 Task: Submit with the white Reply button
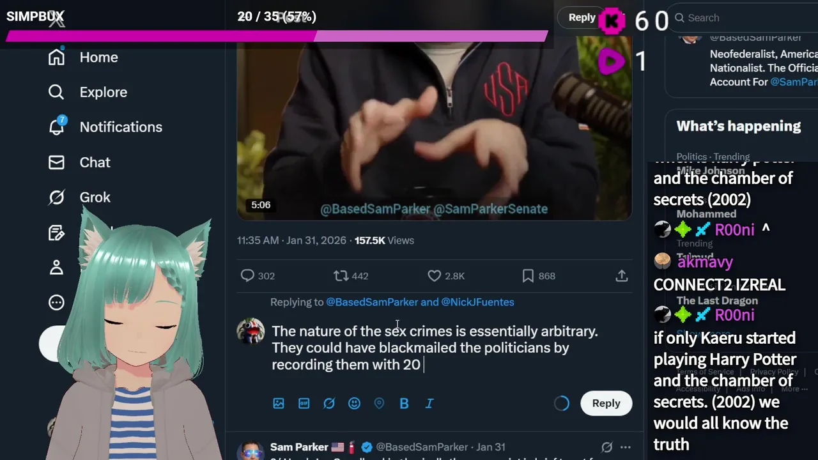pos(606,403)
